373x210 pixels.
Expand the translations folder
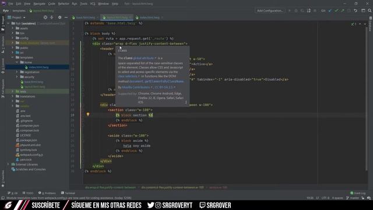[x=13, y=96]
